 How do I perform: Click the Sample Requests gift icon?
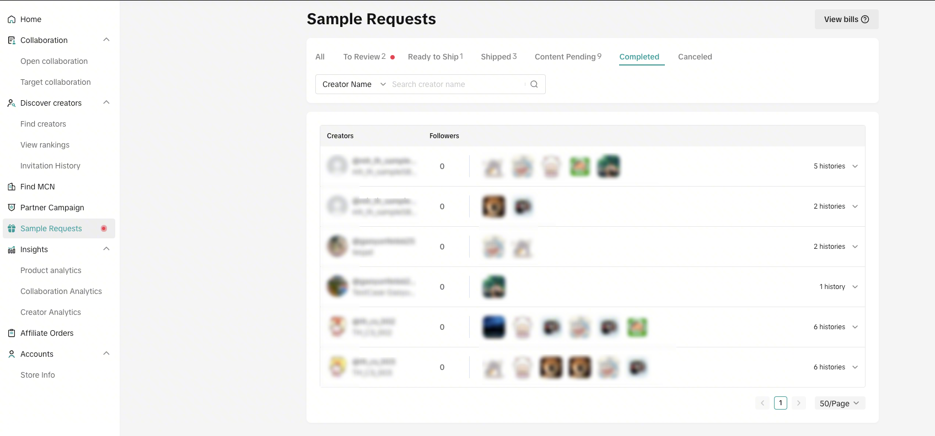pyautogui.click(x=12, y=228)
